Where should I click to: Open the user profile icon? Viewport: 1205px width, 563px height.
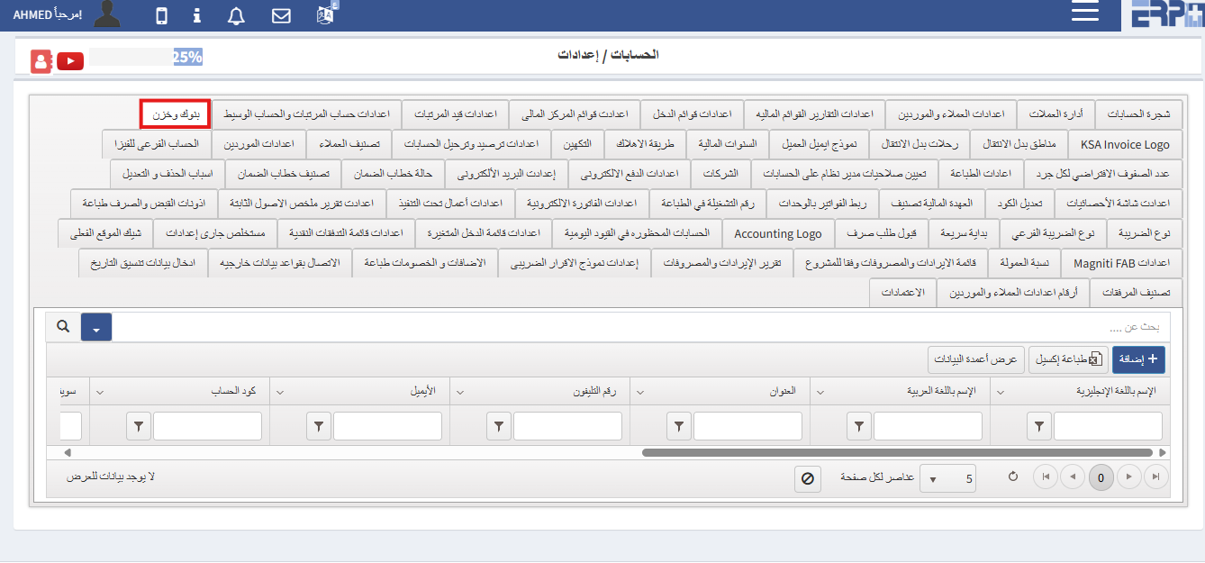coord(105,14)
